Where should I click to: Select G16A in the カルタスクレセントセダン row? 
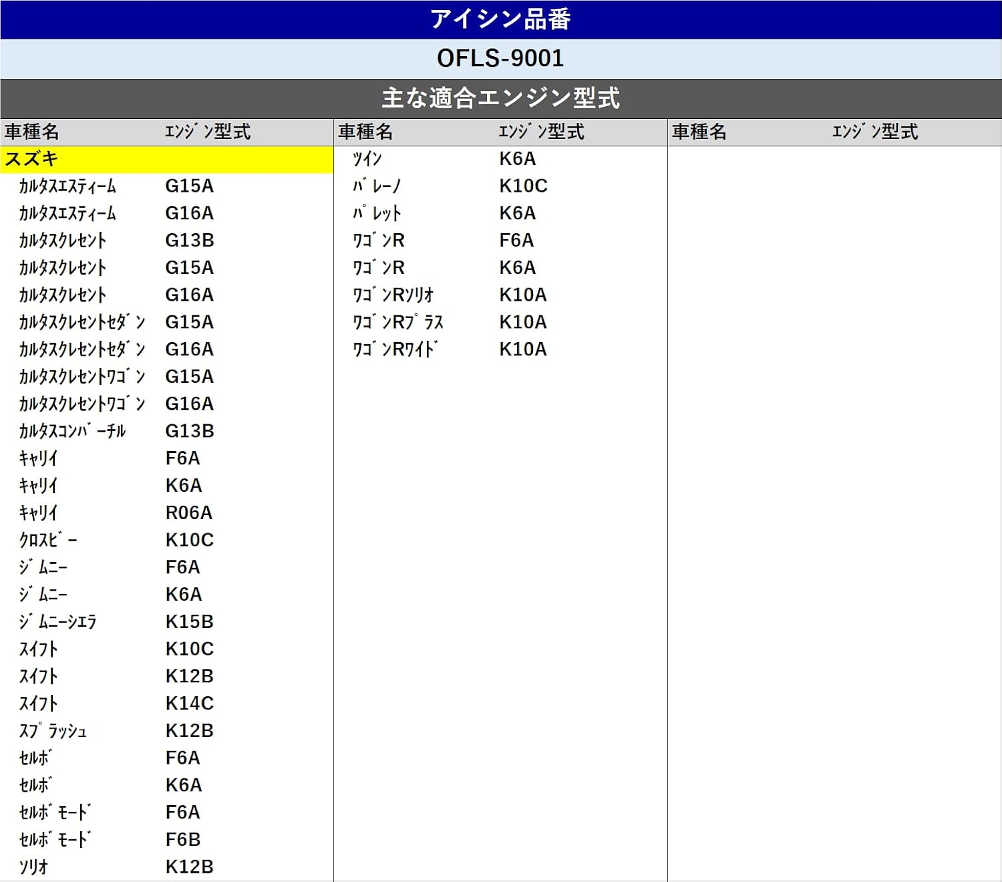tap(190, 349)
